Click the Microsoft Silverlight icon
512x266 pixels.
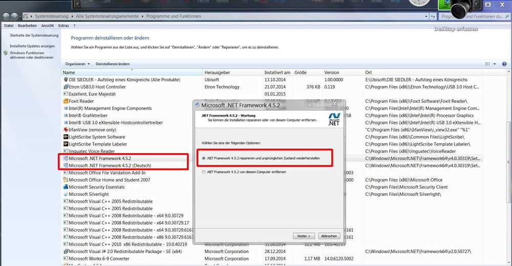pos(66,195)
